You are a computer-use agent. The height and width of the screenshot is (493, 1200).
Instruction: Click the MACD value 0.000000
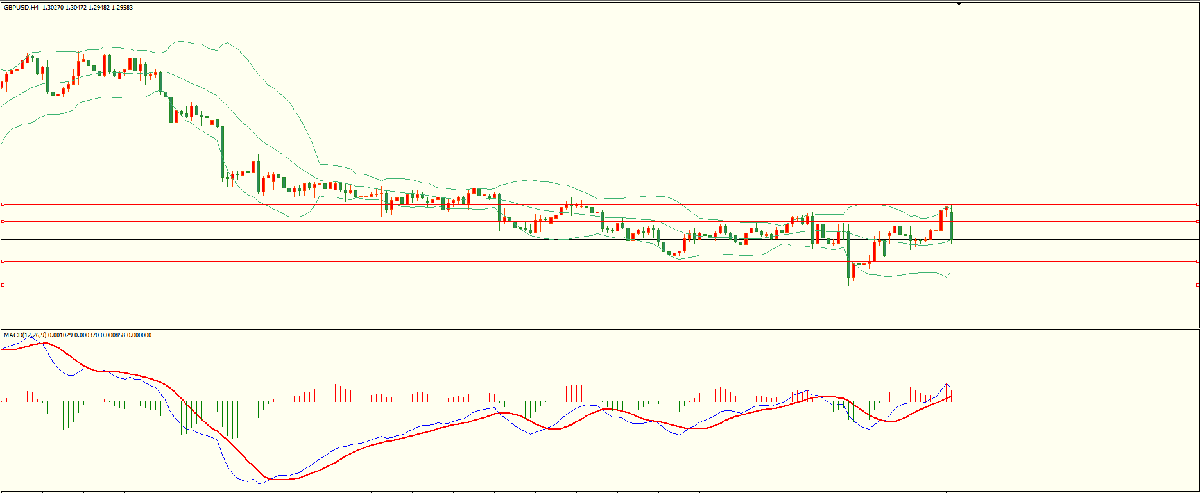139,335
